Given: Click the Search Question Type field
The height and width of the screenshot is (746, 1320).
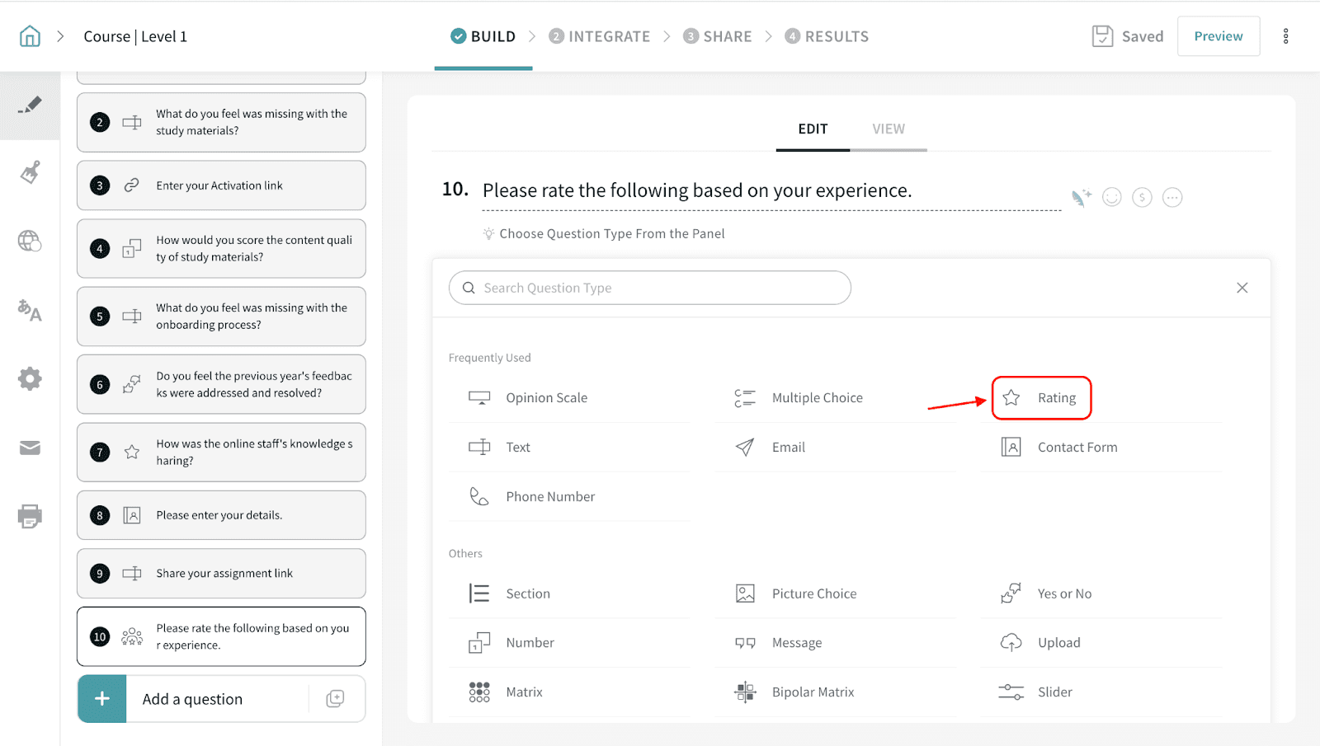Looking at the screenshot, I should pos(650,288).
